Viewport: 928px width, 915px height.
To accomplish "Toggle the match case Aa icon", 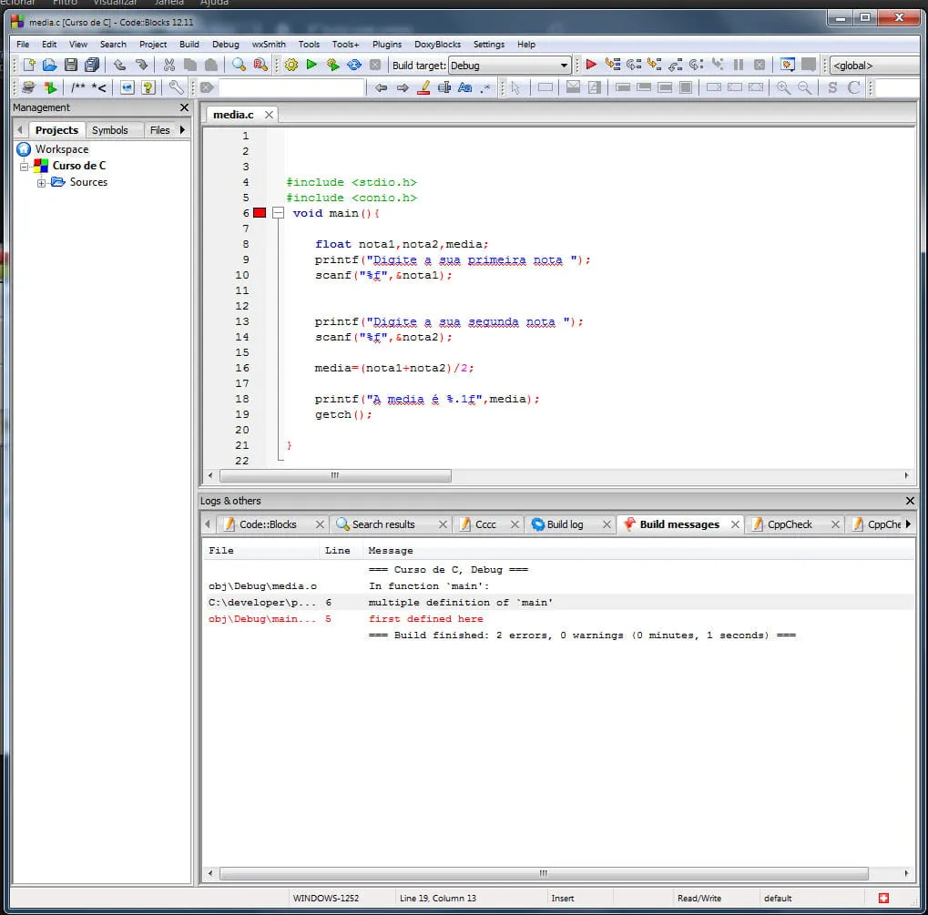I will 464,87.
